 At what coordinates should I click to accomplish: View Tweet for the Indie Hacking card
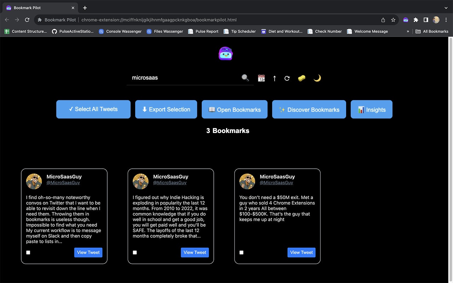pos(195,253)
